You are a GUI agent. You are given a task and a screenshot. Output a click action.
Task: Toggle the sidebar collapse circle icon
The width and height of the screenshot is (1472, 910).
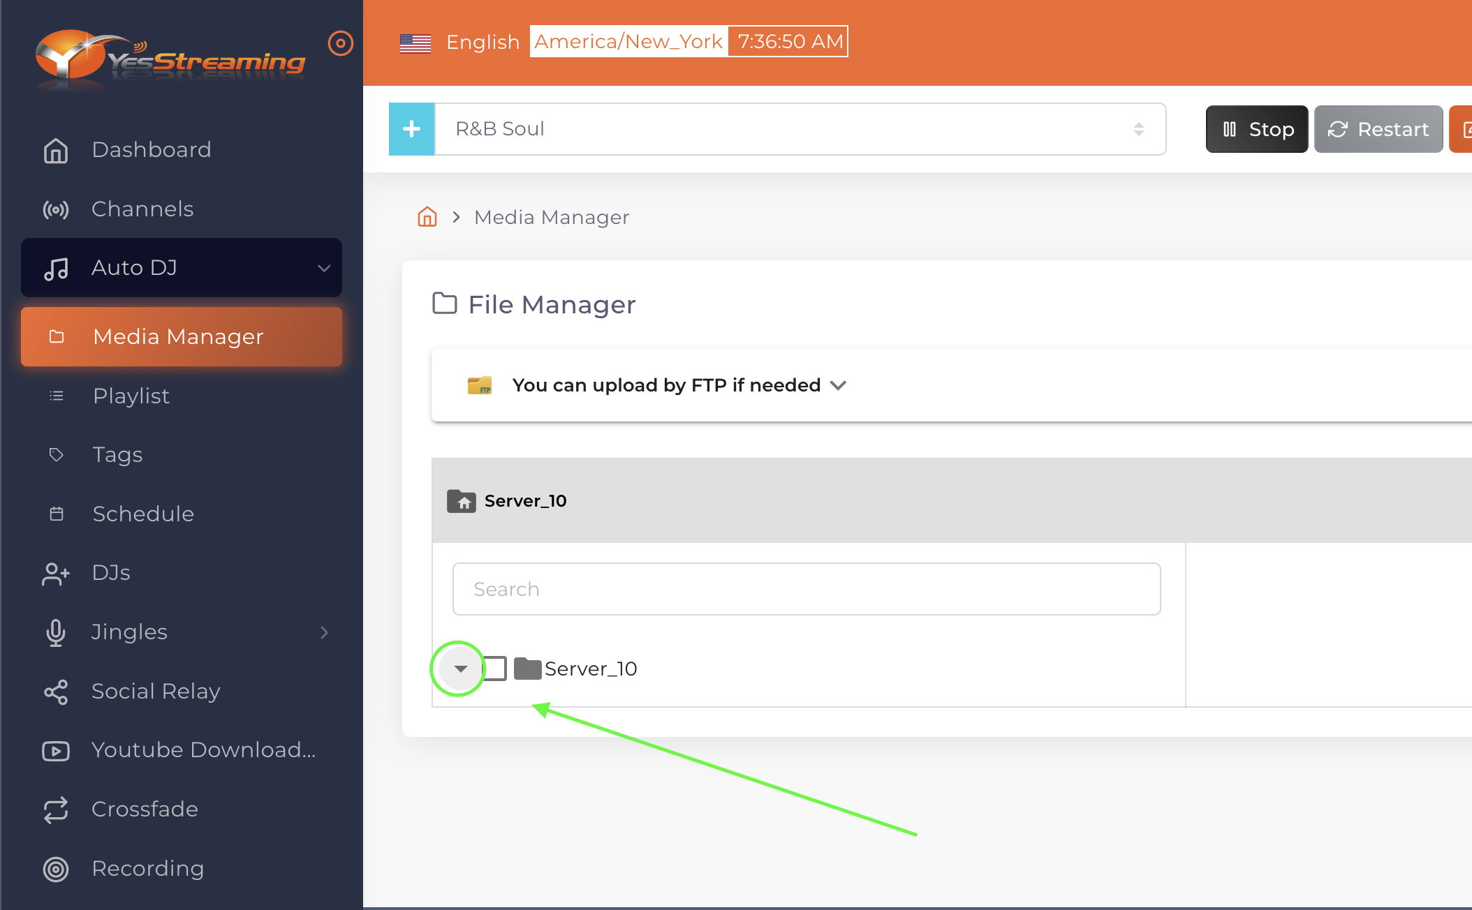[x=340, y=43]
